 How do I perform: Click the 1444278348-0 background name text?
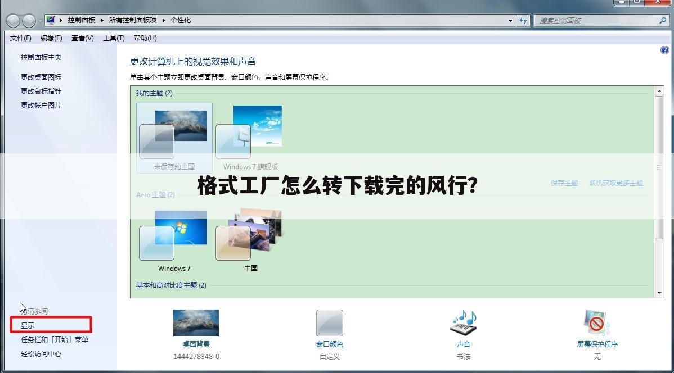coord(196,356)
